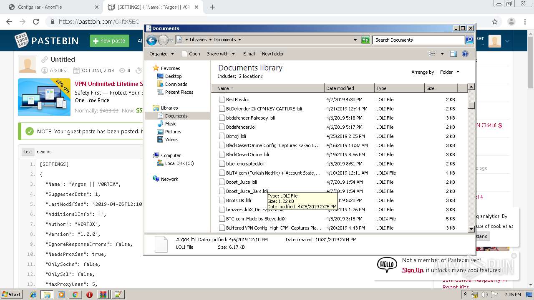This screenshot has height=300, width=534.
Task: Open Music library in sidebar
Action: click(x=171, y=124)
